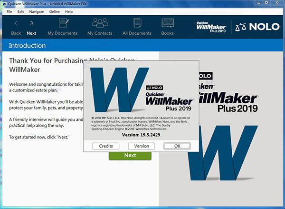Click the Back arrow icon
This screenshot has width=285, height=209.
16,23
